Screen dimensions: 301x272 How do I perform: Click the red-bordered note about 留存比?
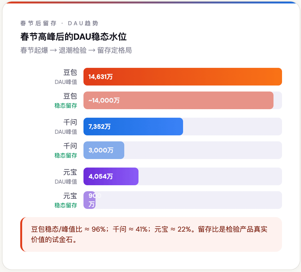coord(151,234)
